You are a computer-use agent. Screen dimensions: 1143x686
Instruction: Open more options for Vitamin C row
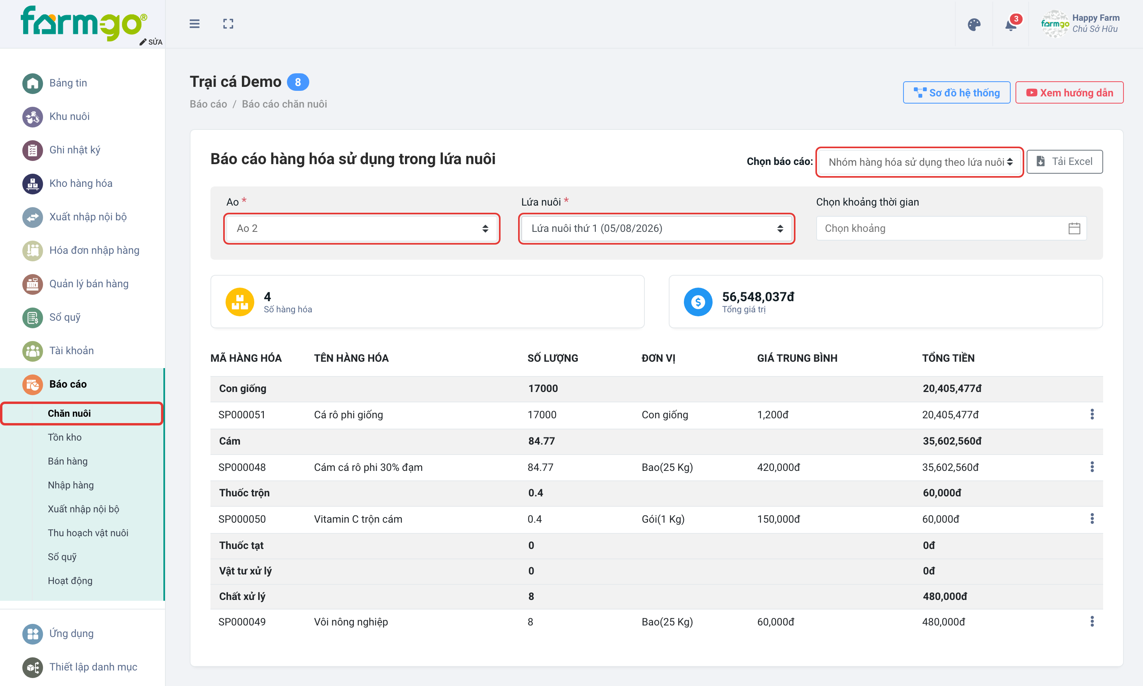(1092, 519)
